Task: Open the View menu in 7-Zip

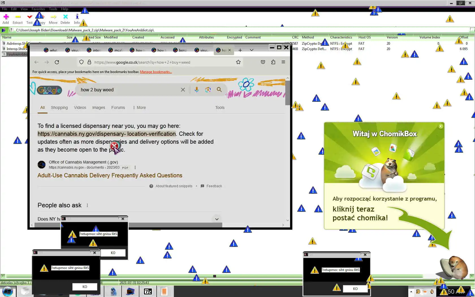Action: click(x=24, y=9)
